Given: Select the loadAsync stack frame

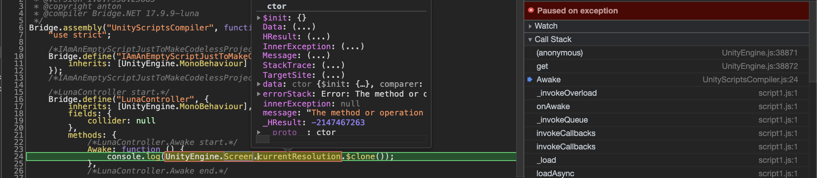Looking at the screenshot, I should click(x=667, y=174).
